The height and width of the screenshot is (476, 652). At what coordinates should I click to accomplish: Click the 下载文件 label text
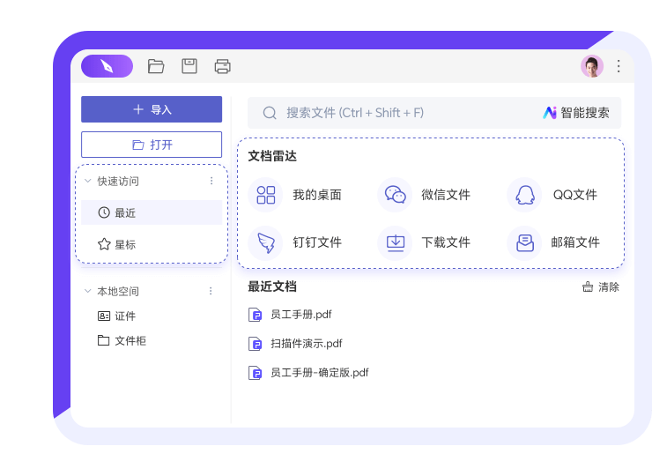[446, 242]
